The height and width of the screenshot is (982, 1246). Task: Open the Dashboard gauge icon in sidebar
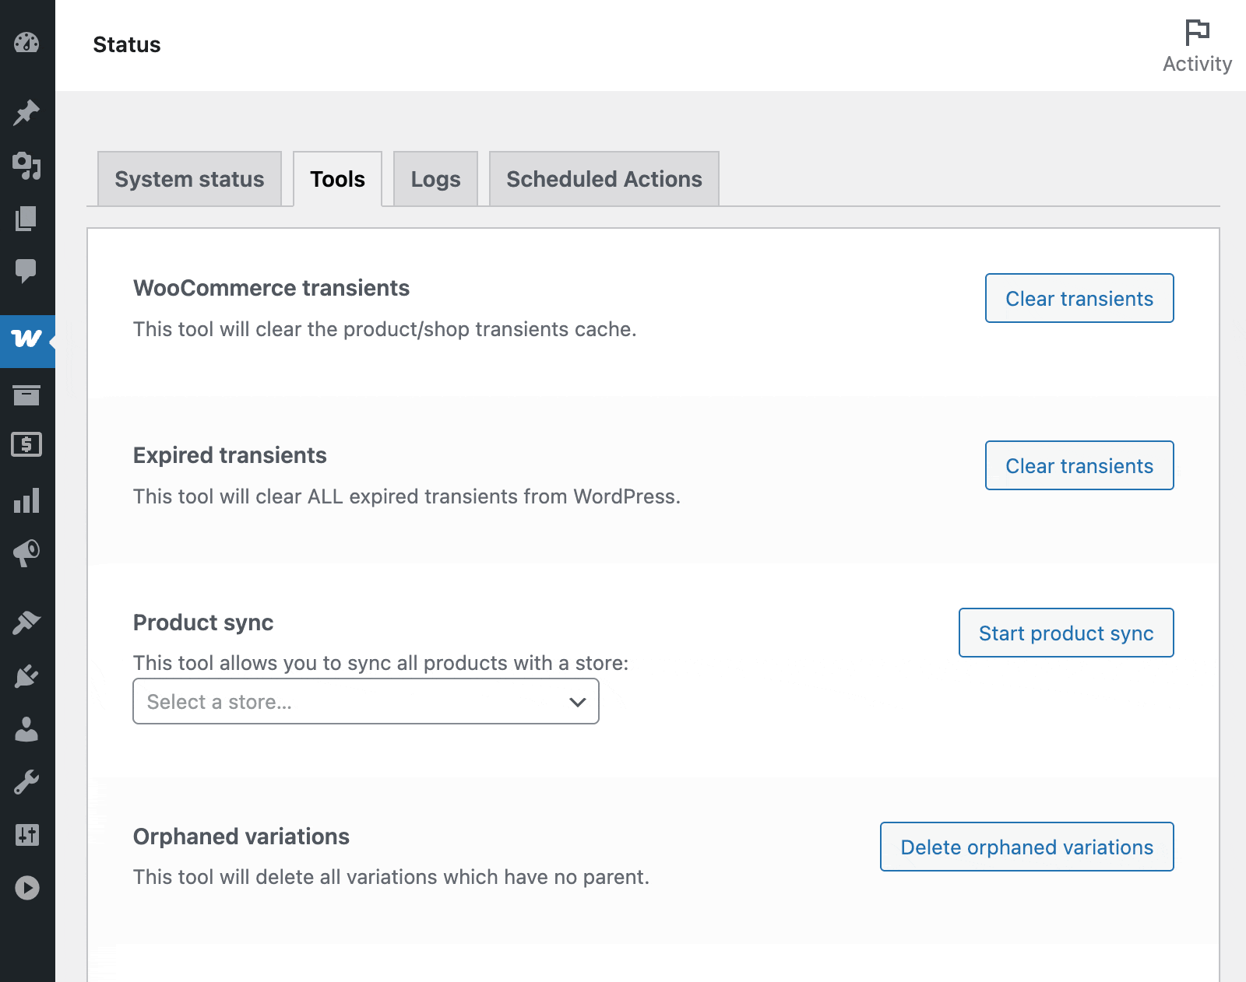click(x=27, y=43)
